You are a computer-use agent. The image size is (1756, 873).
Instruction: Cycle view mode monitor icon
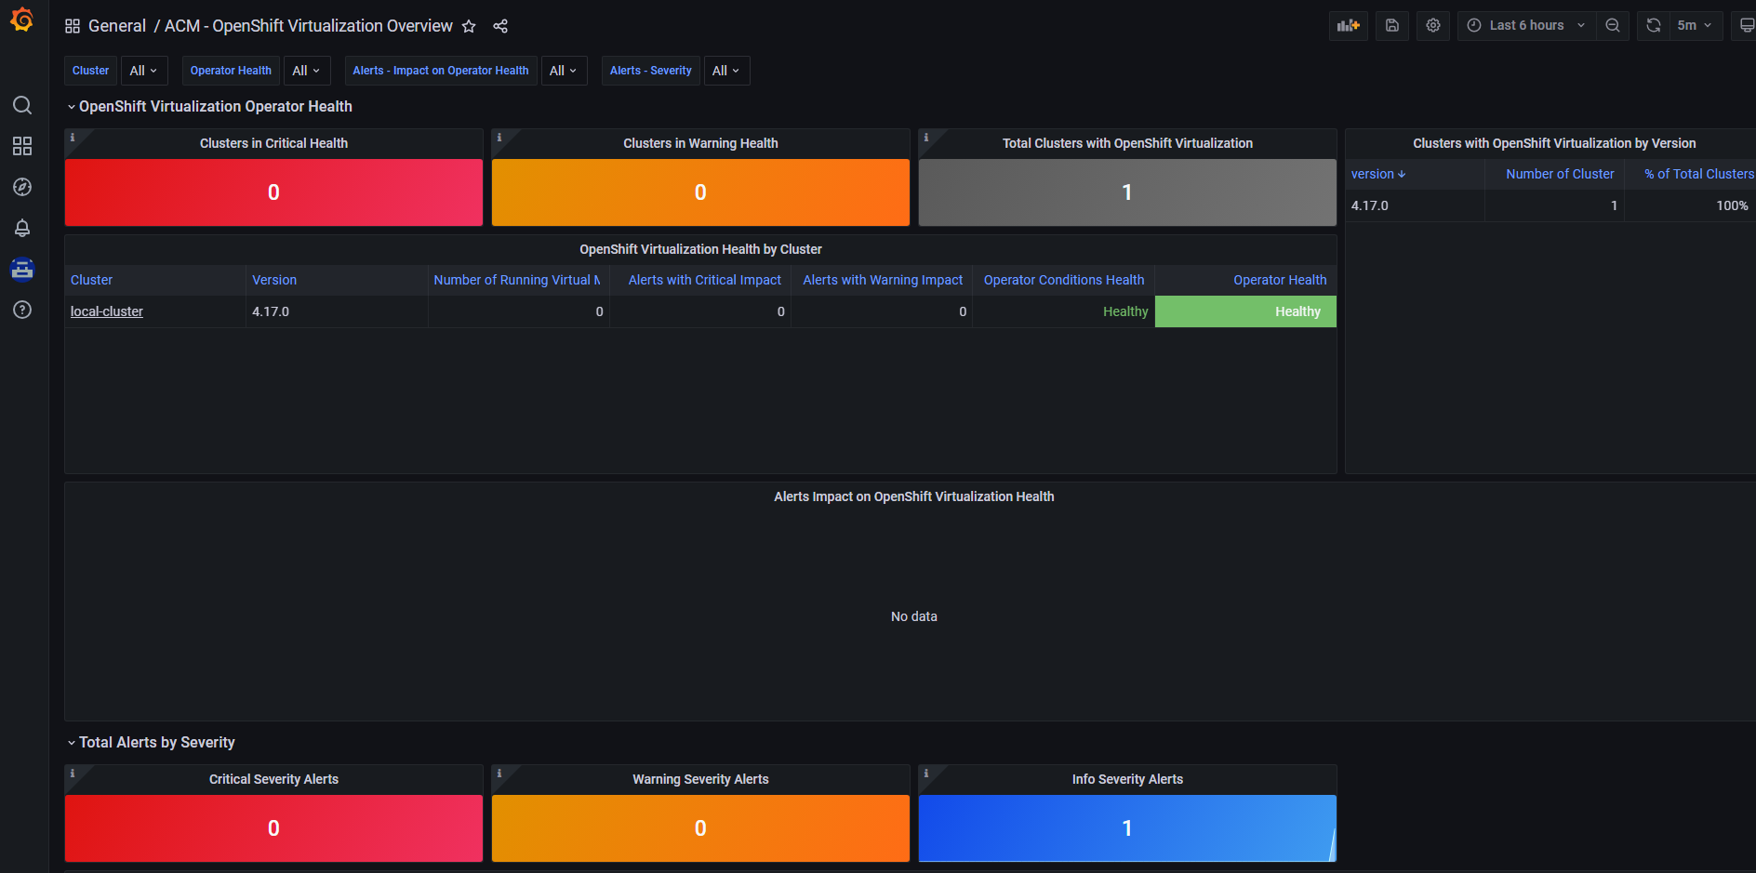(1746, 25)
